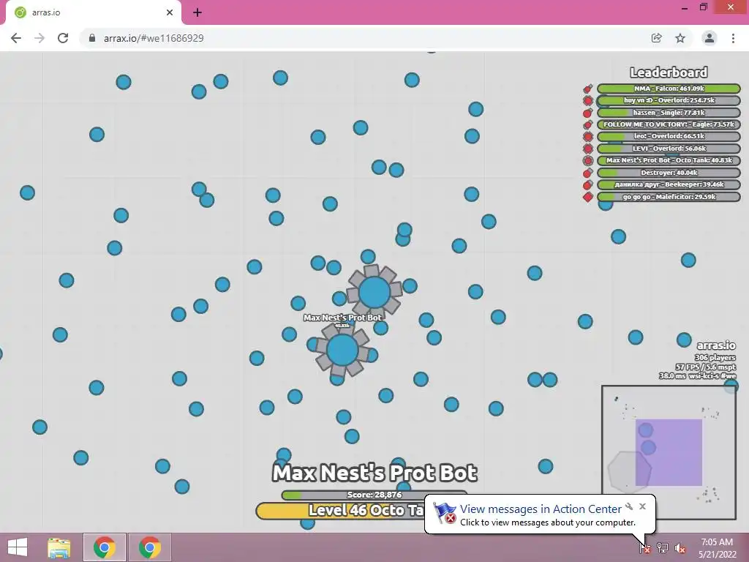Bookmark this page with the star
This screenshot has height=562, width=749.
680,38
